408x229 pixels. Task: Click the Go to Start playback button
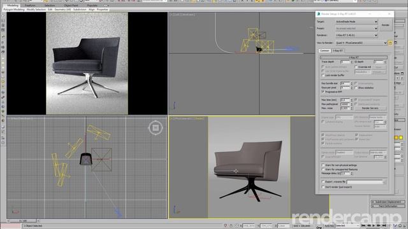pos(363,226)
